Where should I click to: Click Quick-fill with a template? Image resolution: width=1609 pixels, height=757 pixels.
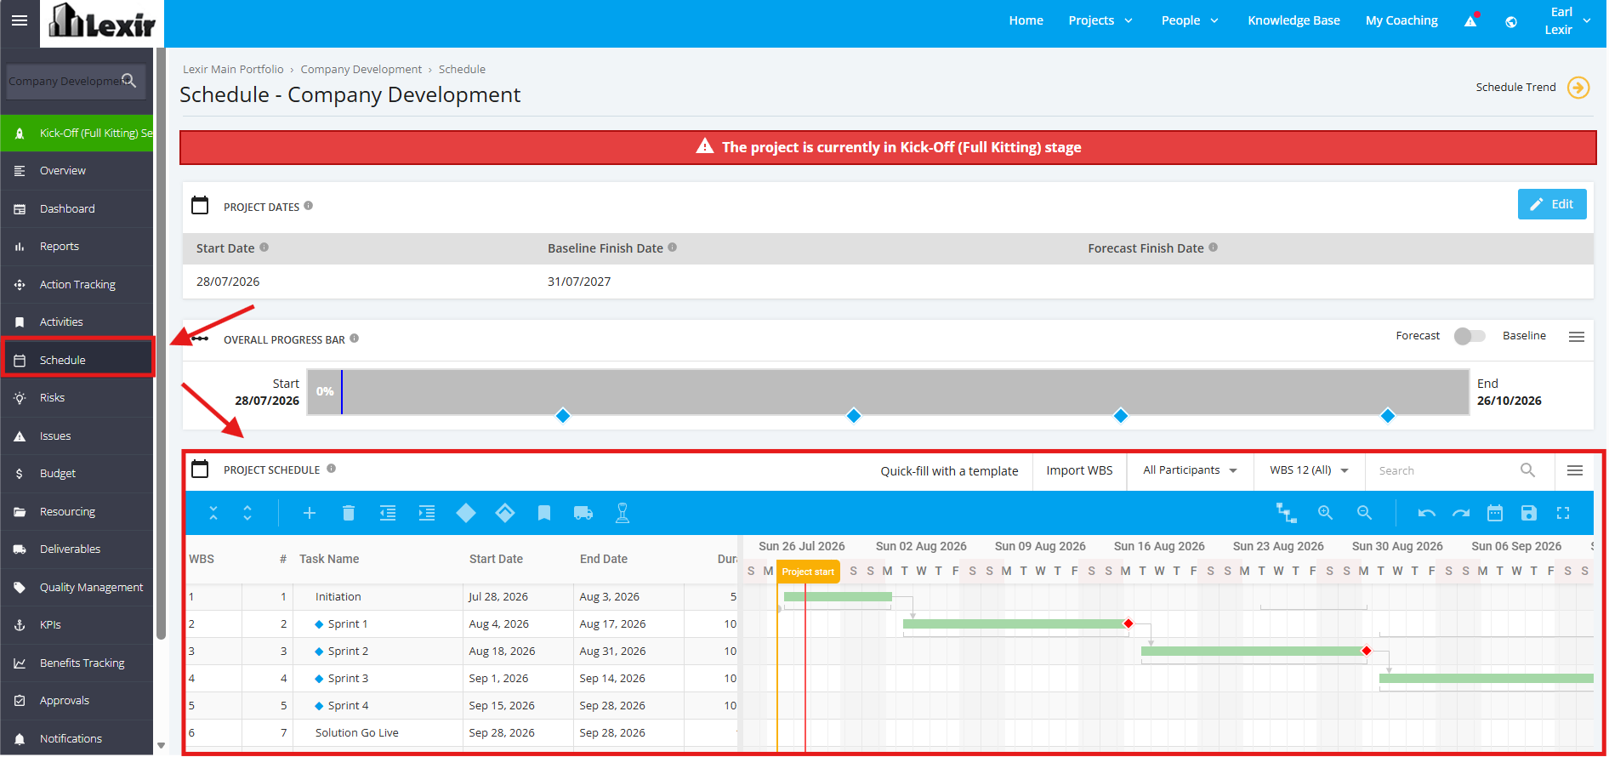point(949,471)
